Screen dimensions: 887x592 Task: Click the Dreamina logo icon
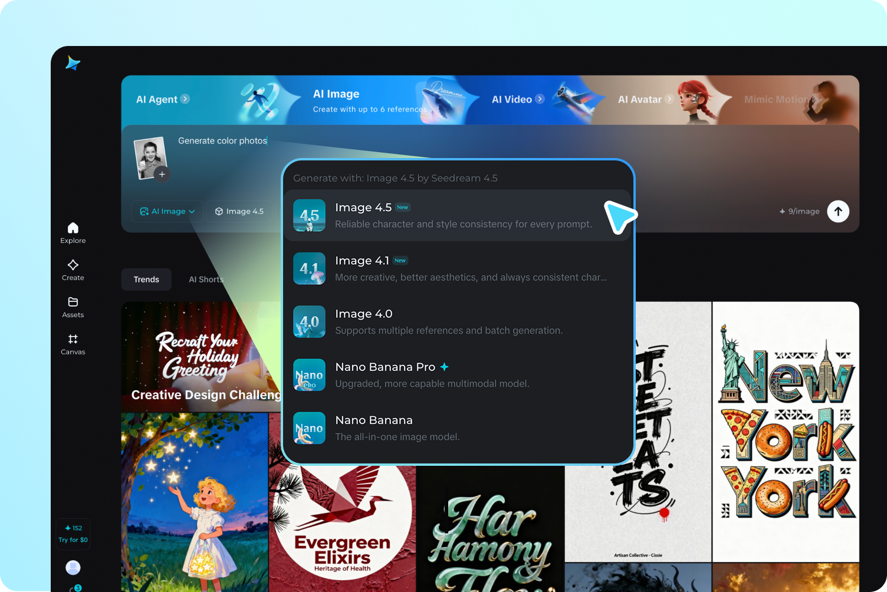coord(73,63)
